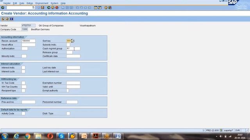Viewport: 250px width, 140px height.
Task: Click the Recon. account field
Action: (29, 41)
